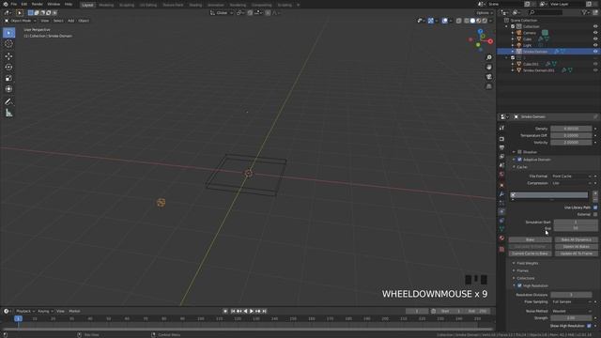This screenshot has width=601, height=338.
Task: Toggle Show High Resolution checkbox
Action: (589, 326)
